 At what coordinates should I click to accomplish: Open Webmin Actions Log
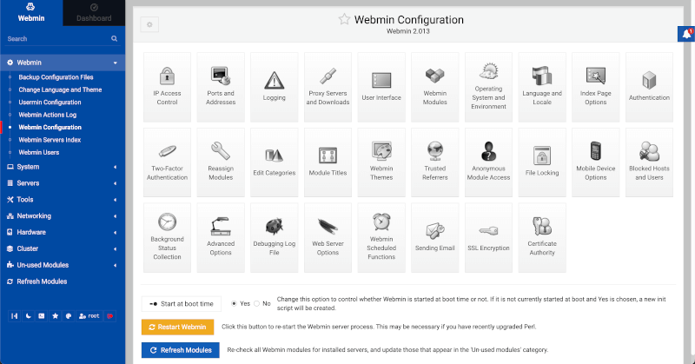click(x=48, y=115)
